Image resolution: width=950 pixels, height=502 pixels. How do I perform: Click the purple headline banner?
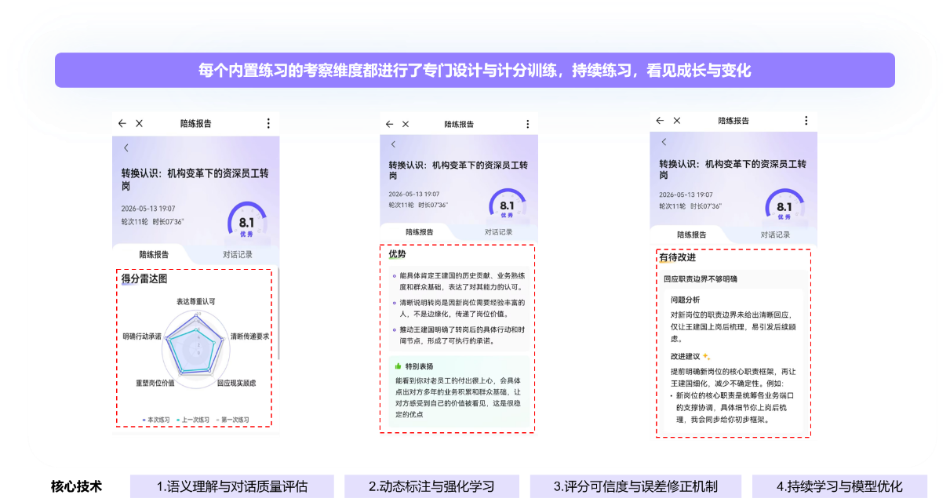475,71
